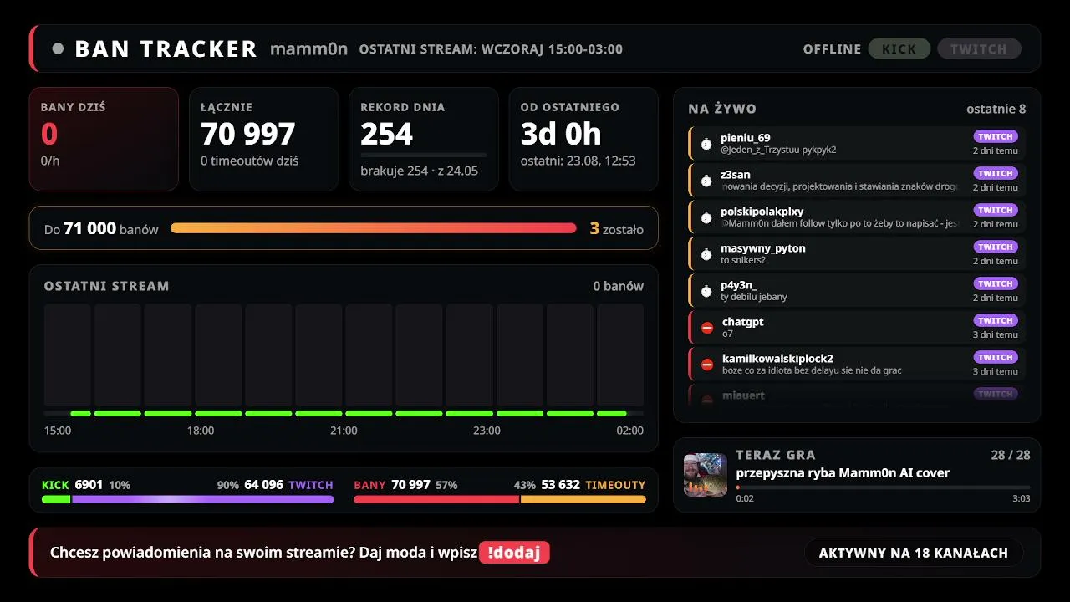
Task: Click the username p4y3n_
Action: [739, 285]
